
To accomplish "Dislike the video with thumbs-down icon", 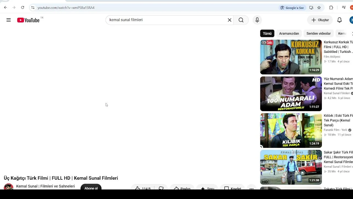I will [161, 188].
